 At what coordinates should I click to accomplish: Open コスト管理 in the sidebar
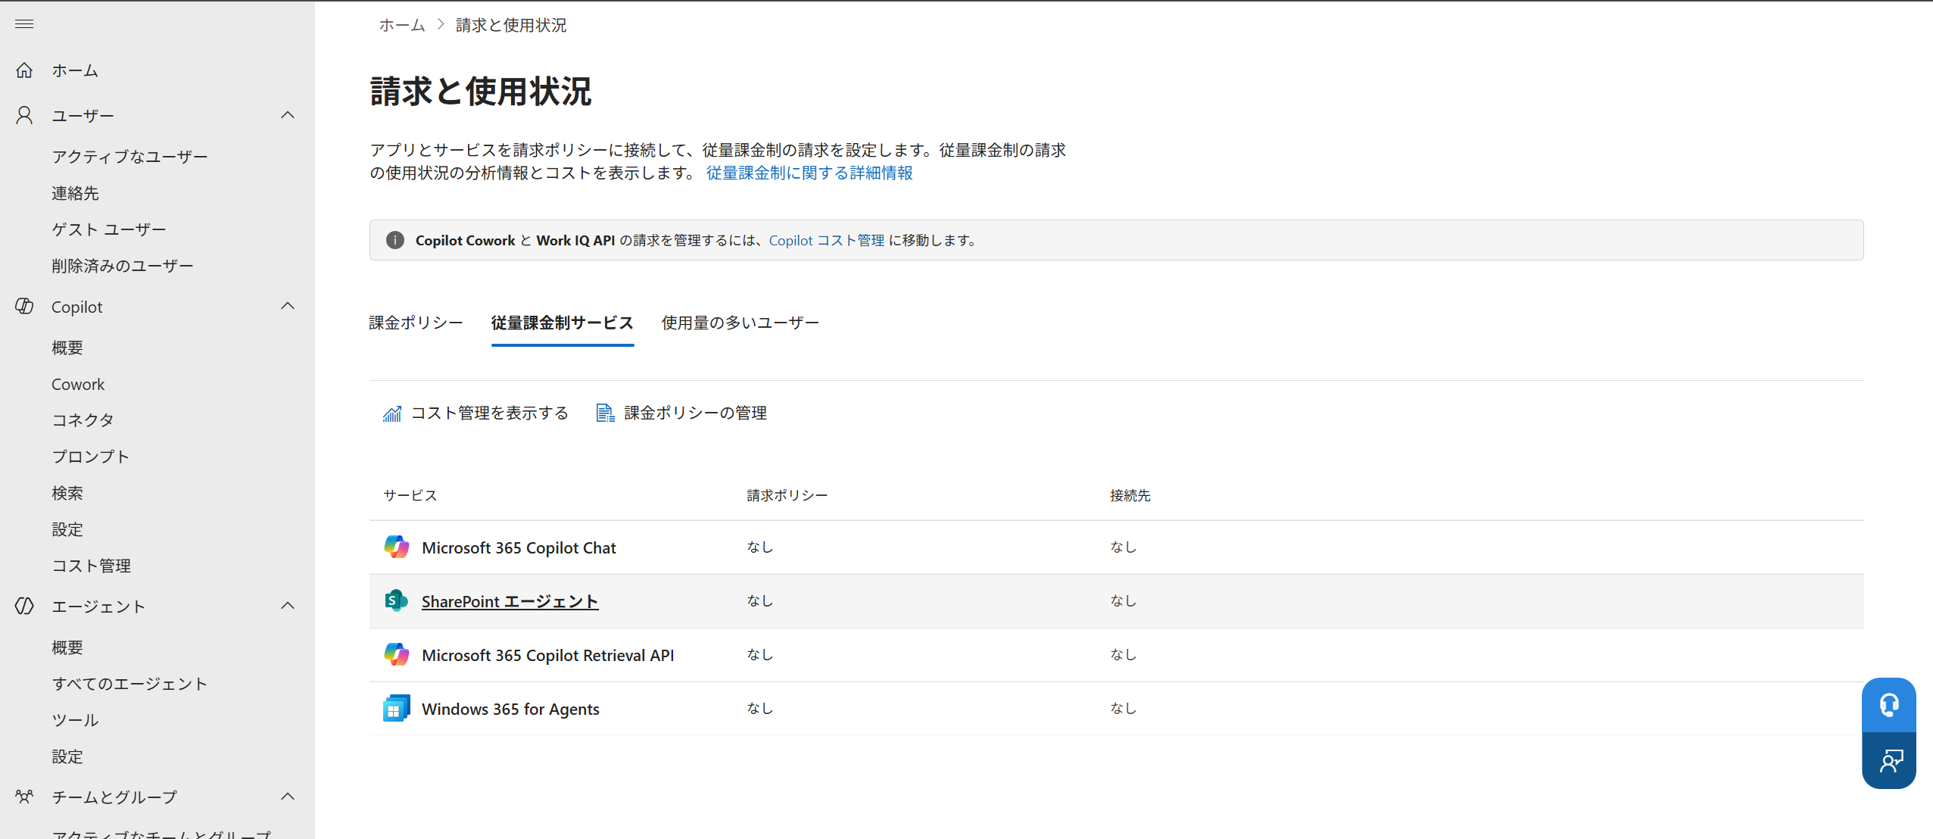[91, 566]
